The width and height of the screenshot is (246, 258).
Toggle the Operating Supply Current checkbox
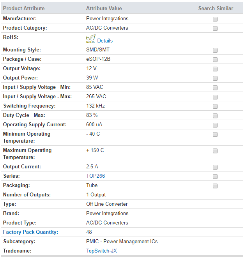215,125
